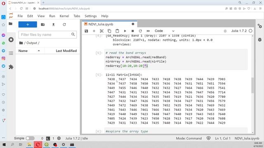Viewport: 264px width, 148px height.
Task: Open the cell type Code dropdown
Action: (x=165, y=31)
